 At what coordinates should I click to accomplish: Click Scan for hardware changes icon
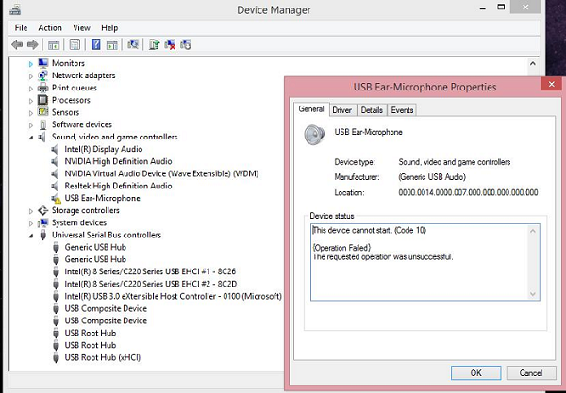[133, 44]
